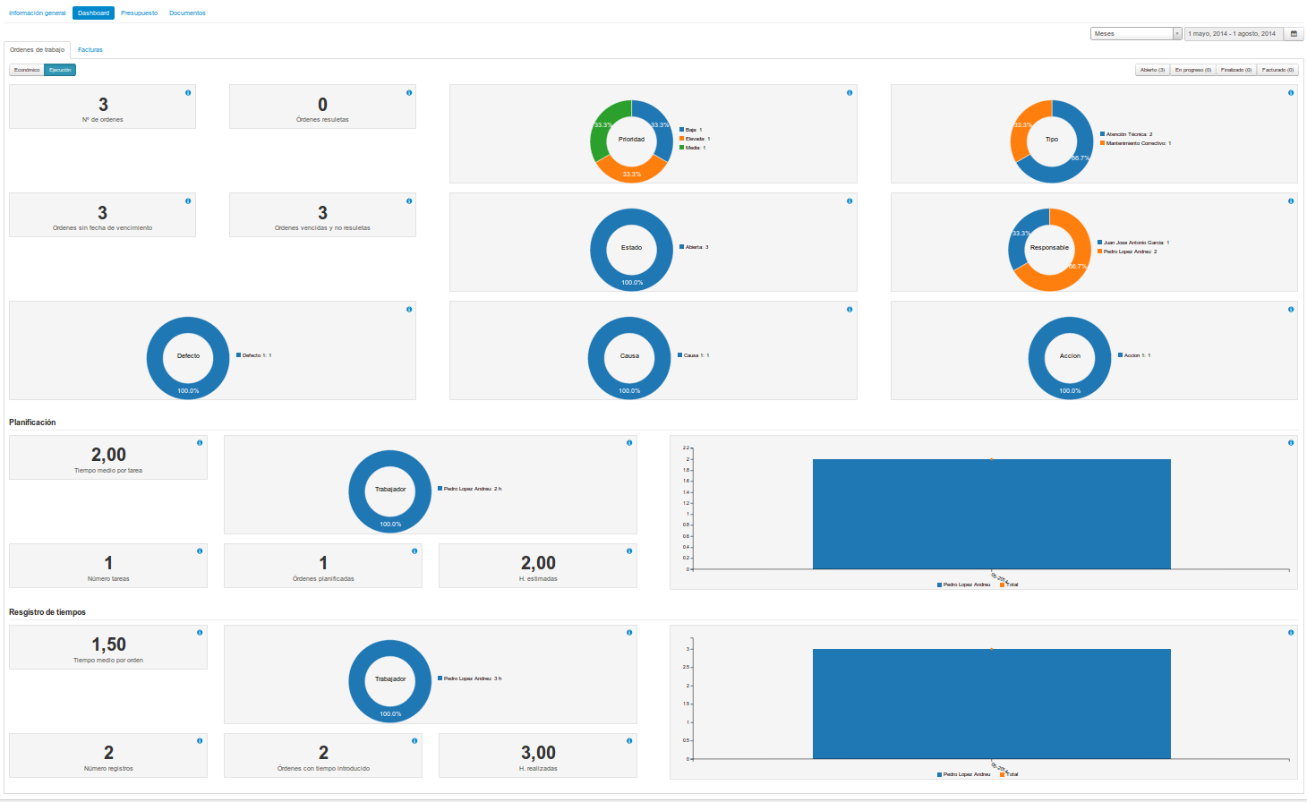1307x802 pixels.
Task: Open the calendar date picker icon
Action: [x=1294, y=34]
